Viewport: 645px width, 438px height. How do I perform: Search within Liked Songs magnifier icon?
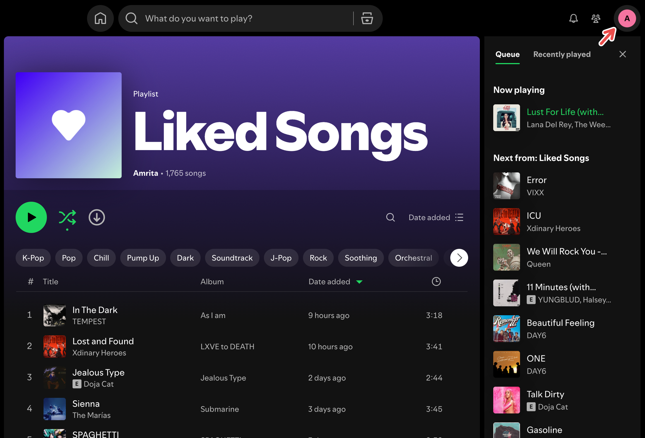[x=391, y=217]
